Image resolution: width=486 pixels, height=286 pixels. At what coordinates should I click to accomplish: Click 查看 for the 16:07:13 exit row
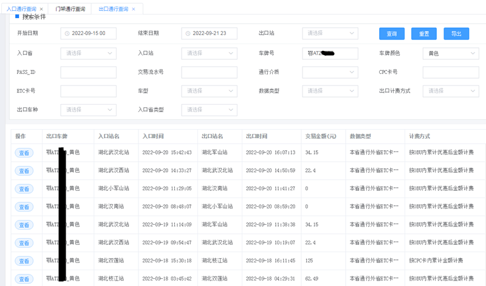[x=24, y=153]
